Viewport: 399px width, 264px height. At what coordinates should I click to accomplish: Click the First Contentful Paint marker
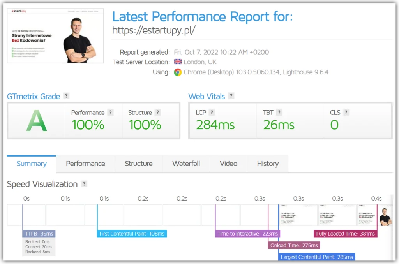(132, 234)
